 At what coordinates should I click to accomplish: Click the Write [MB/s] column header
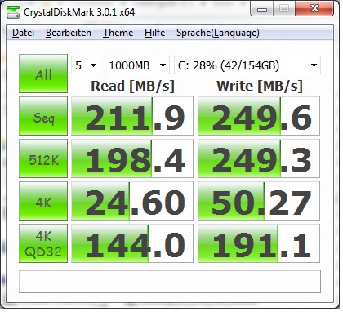(x=260, y=86)
